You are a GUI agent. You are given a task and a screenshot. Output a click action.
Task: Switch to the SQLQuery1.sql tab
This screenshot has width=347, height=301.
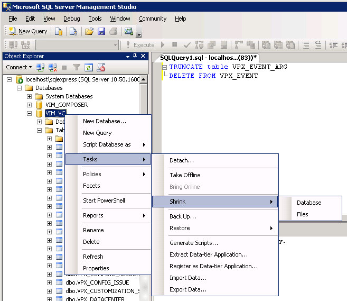pos(208,58)
